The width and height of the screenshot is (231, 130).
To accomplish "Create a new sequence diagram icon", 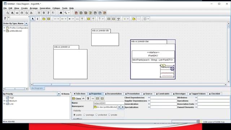I will (x=86, y=13).
